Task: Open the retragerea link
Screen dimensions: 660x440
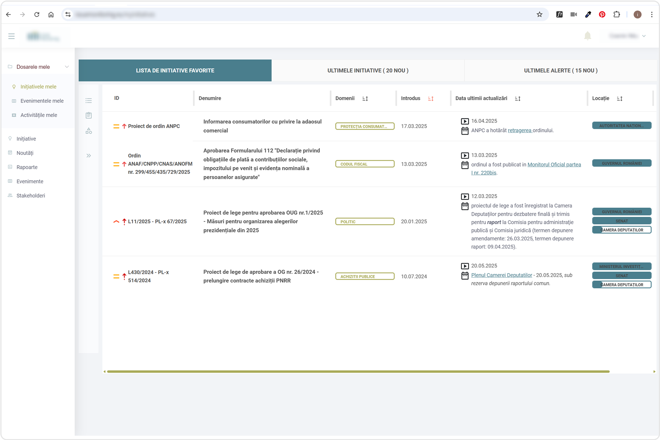Action: click(x=519, y=131)
